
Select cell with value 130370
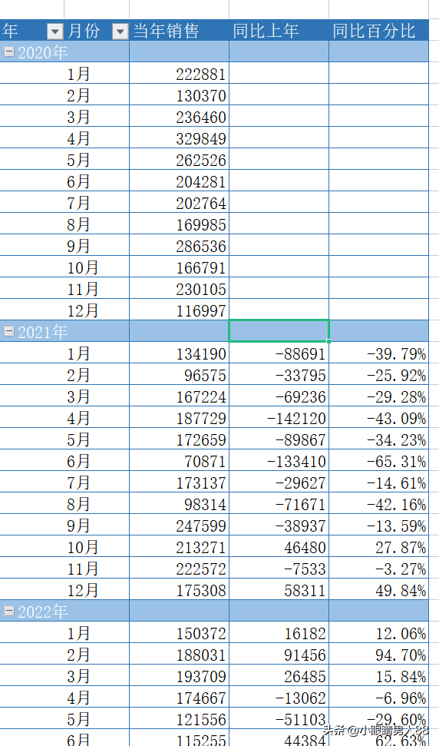tap(179, 95)
